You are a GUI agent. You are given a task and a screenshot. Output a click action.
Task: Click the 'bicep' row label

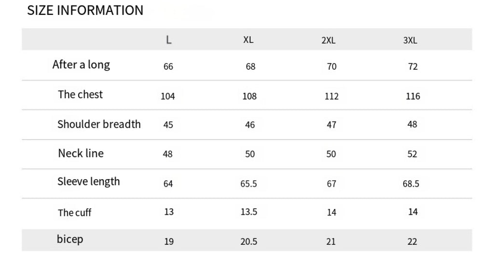coord(70,239)
